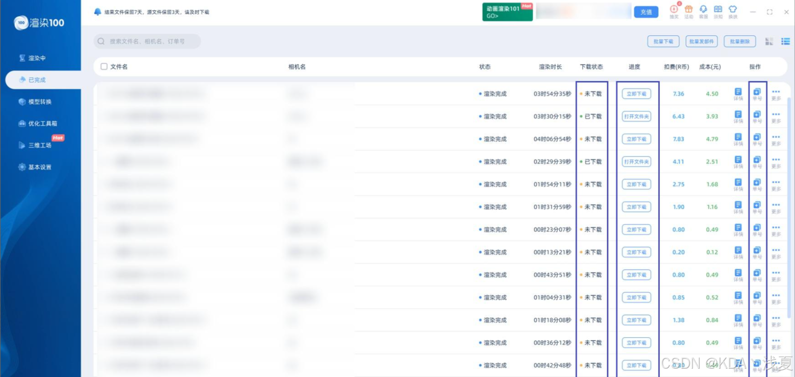The height and width of the screenshot is (377, 795).
Task: Focus the 搜索文件名、相机名、订单号 search box
Action: tap(147, 42)
